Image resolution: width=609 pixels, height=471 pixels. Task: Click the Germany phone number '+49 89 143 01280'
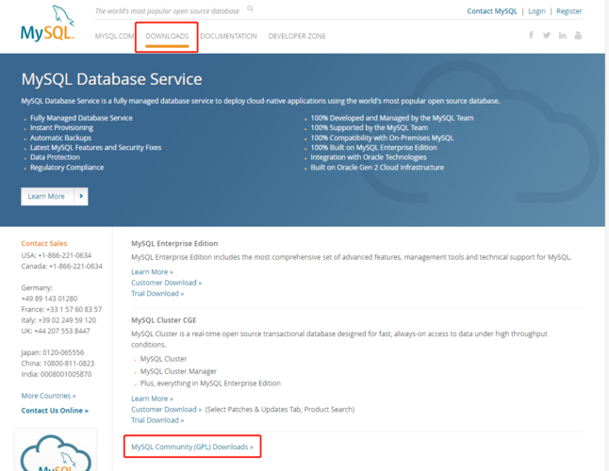[x=49, y=299]
